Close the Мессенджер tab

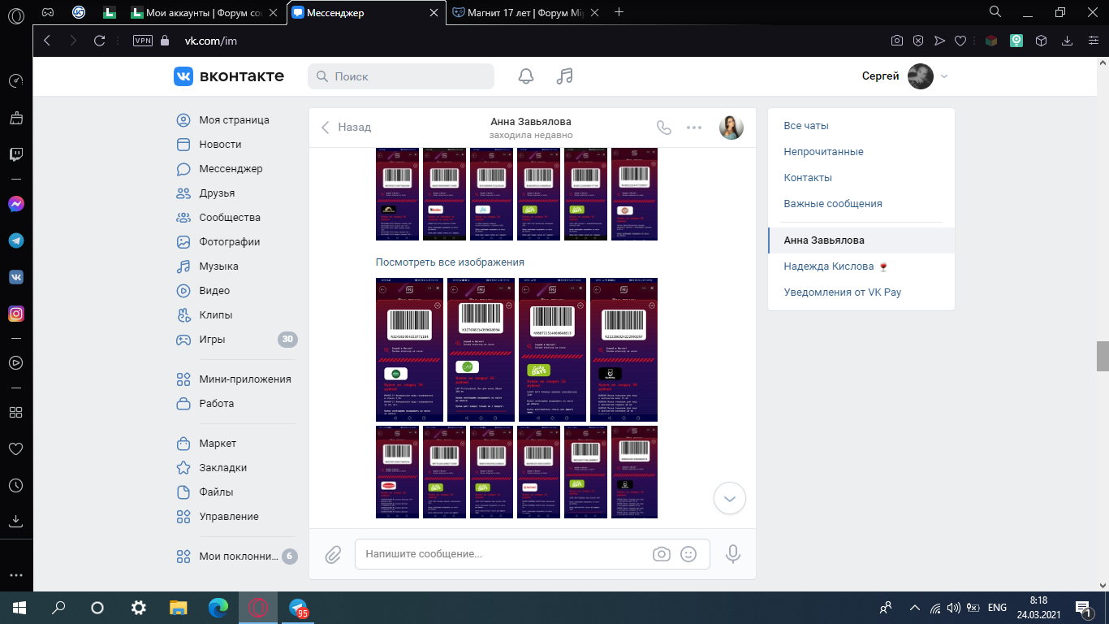[434, 12]
